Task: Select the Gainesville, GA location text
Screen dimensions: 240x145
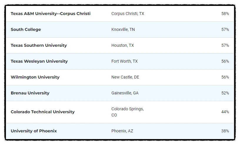Action: click(125, 93)
